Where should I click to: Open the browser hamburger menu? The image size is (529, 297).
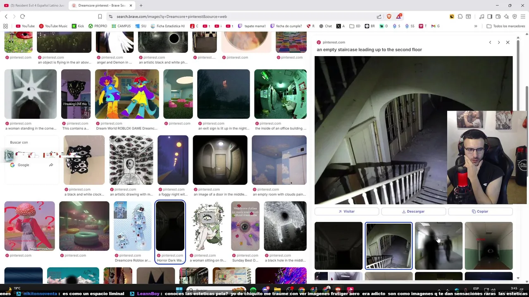click(523, 16)
